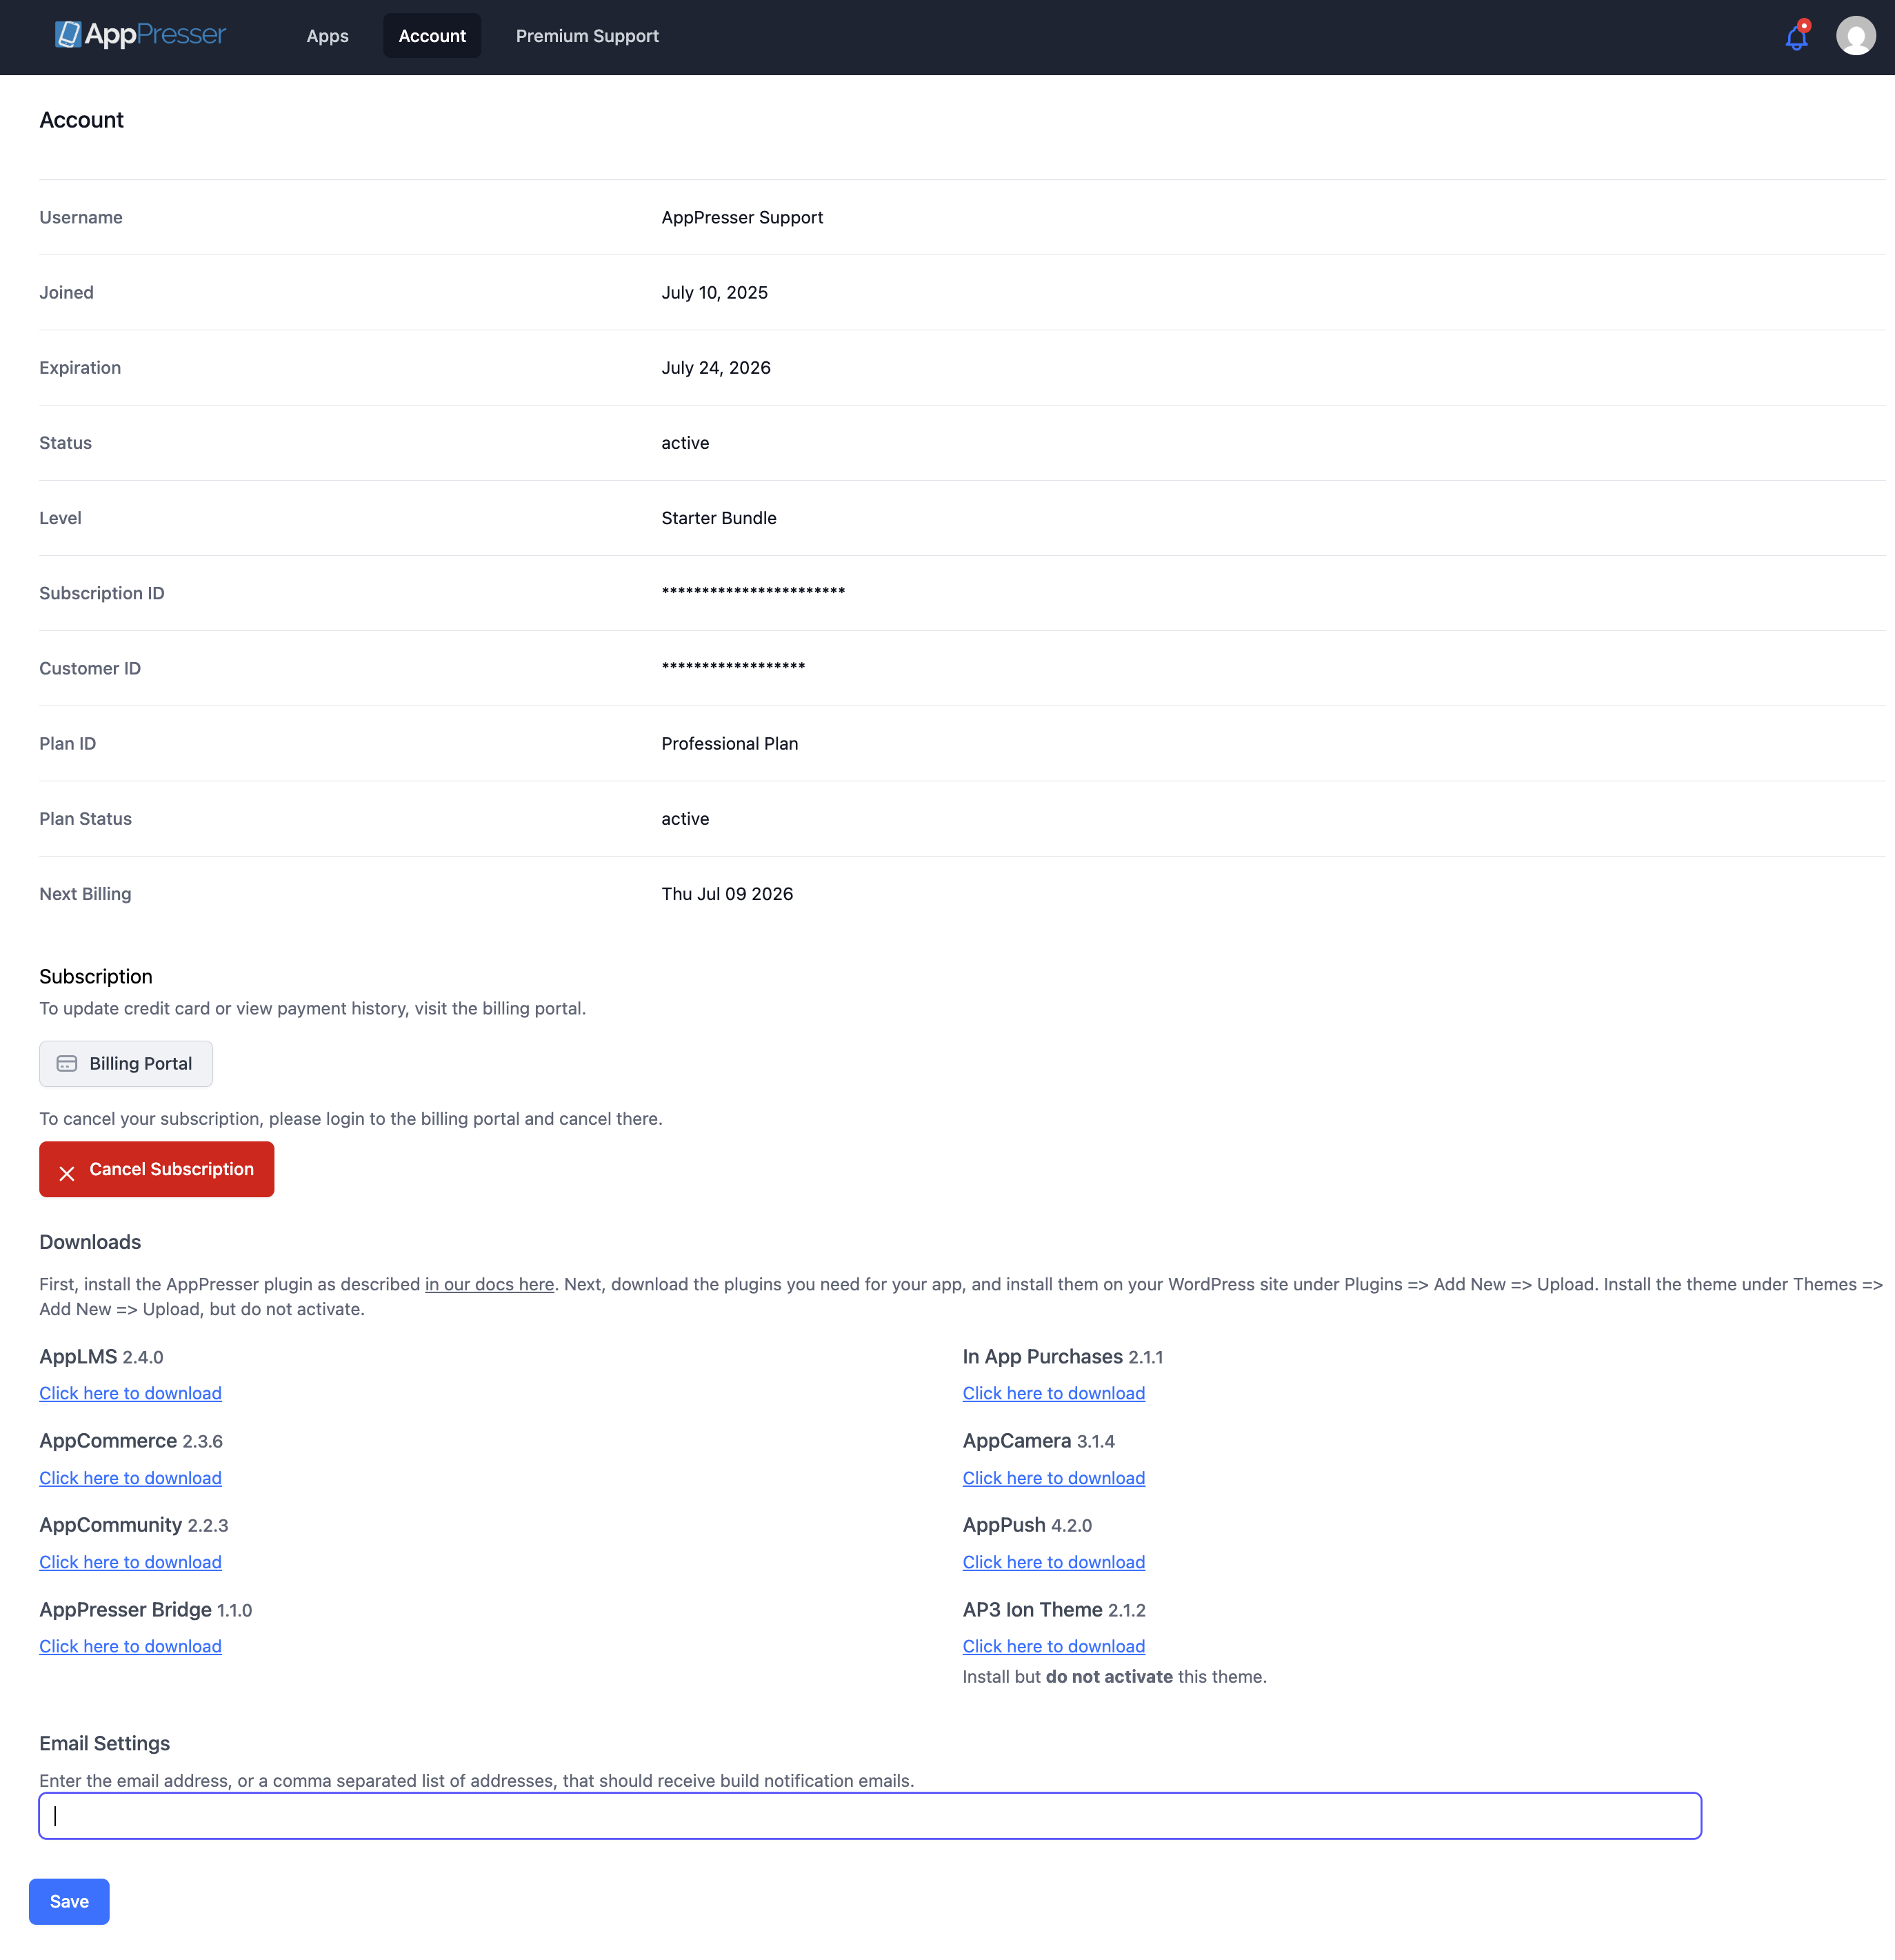1895x1960 pixels.
Task: Open the notifications bell
Action: [1796, 38]
